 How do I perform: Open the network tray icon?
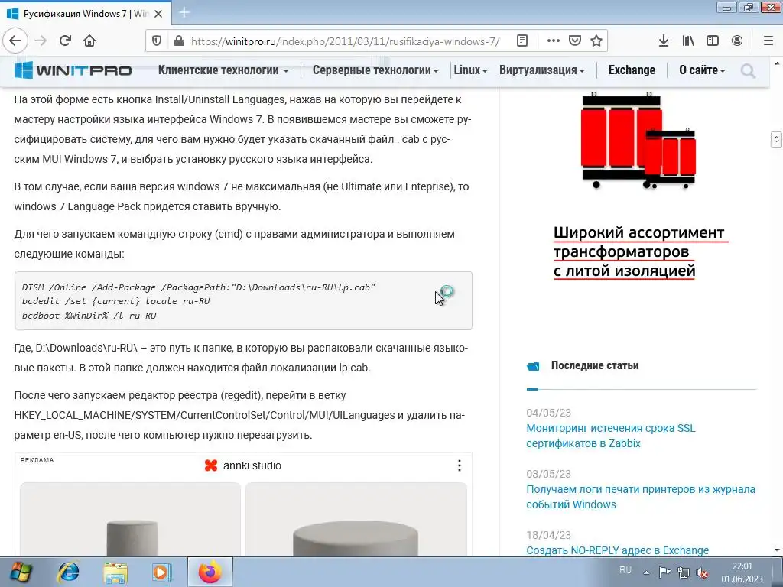pyautogui.click(x=683, y=572)
